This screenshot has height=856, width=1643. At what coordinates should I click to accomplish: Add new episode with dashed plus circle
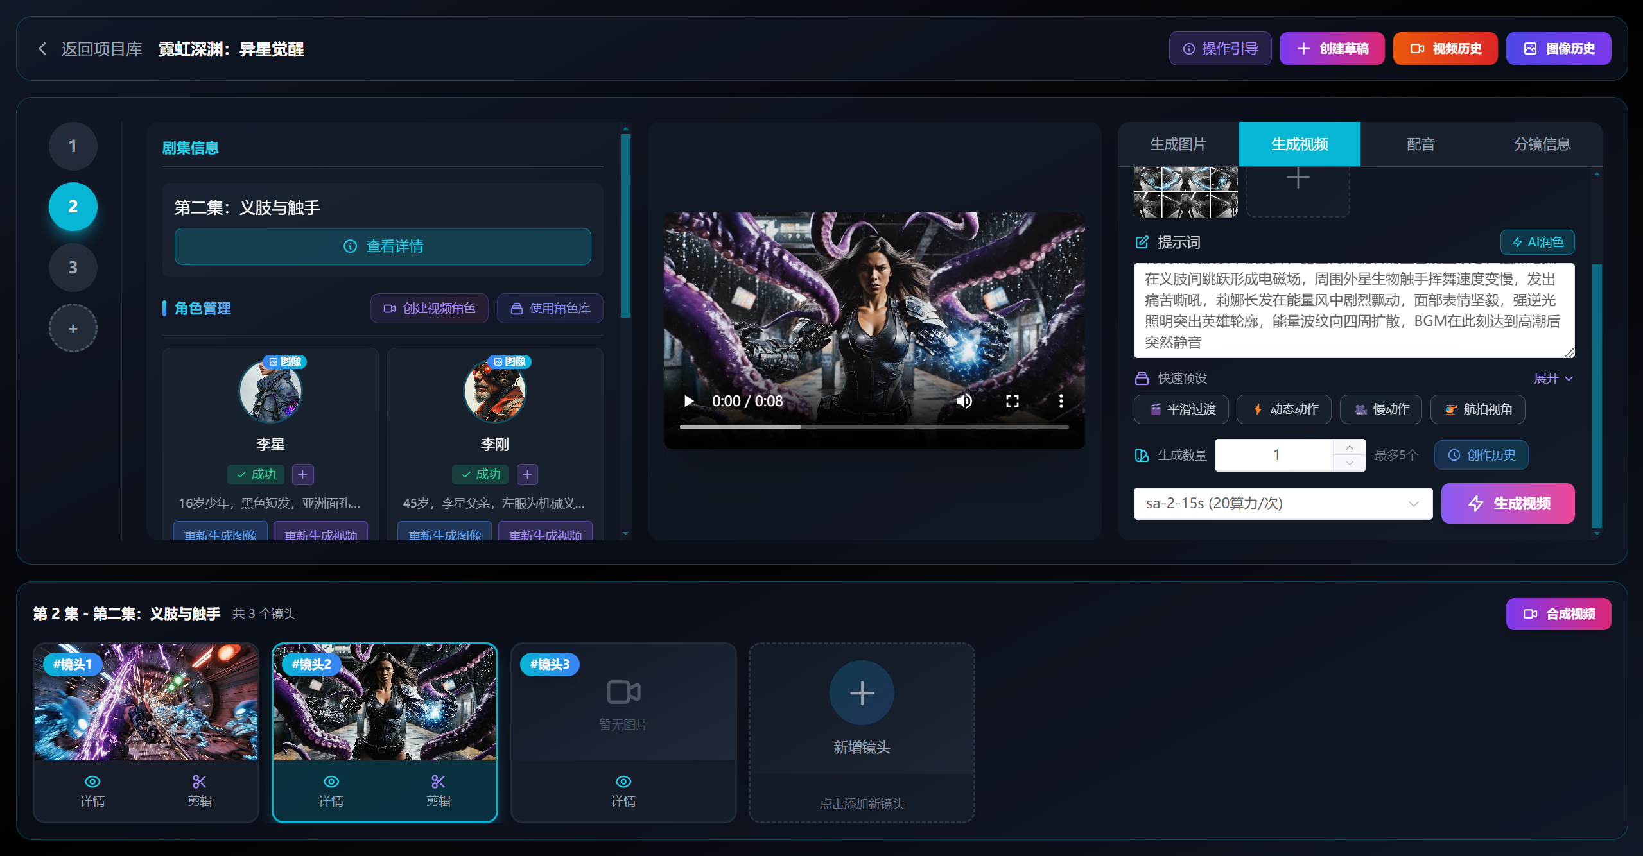tap(73, 328)
